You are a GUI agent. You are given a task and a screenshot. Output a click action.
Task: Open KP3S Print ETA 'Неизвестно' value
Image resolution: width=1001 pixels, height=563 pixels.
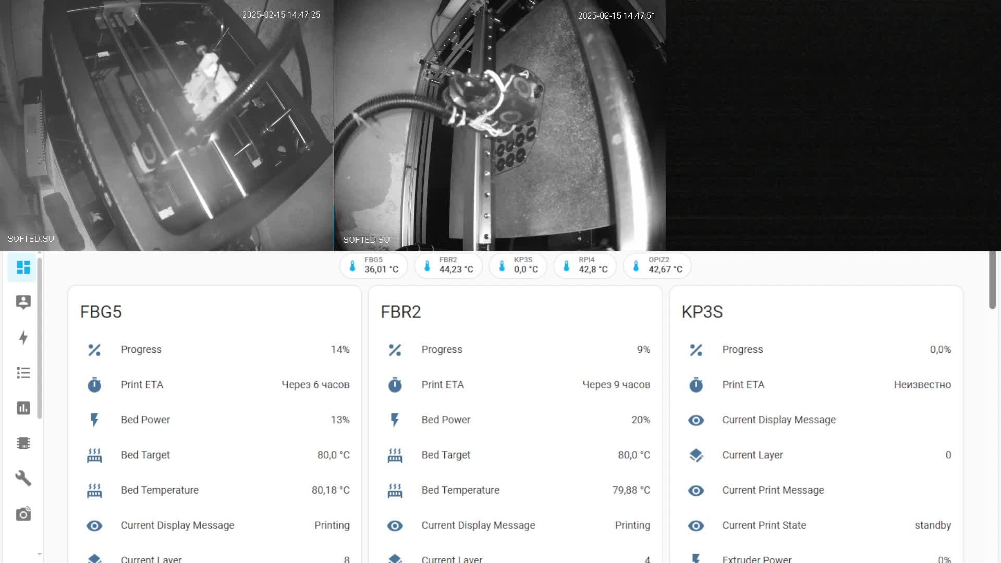[922, 385]
